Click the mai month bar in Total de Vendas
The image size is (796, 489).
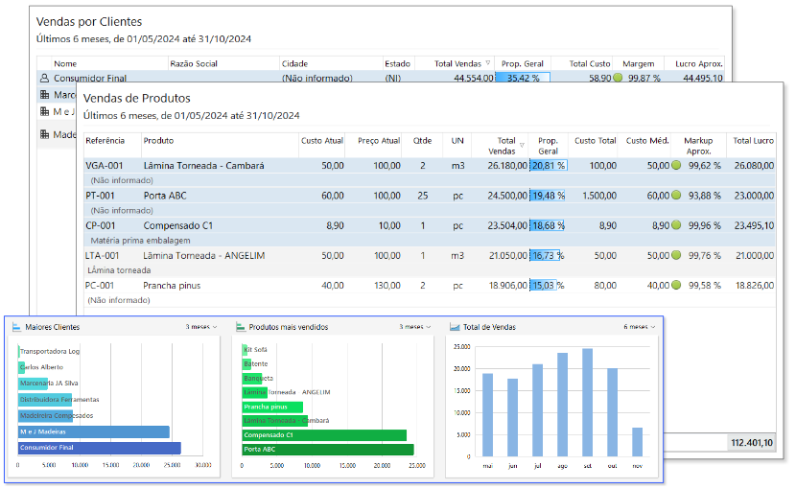[487, 415]
